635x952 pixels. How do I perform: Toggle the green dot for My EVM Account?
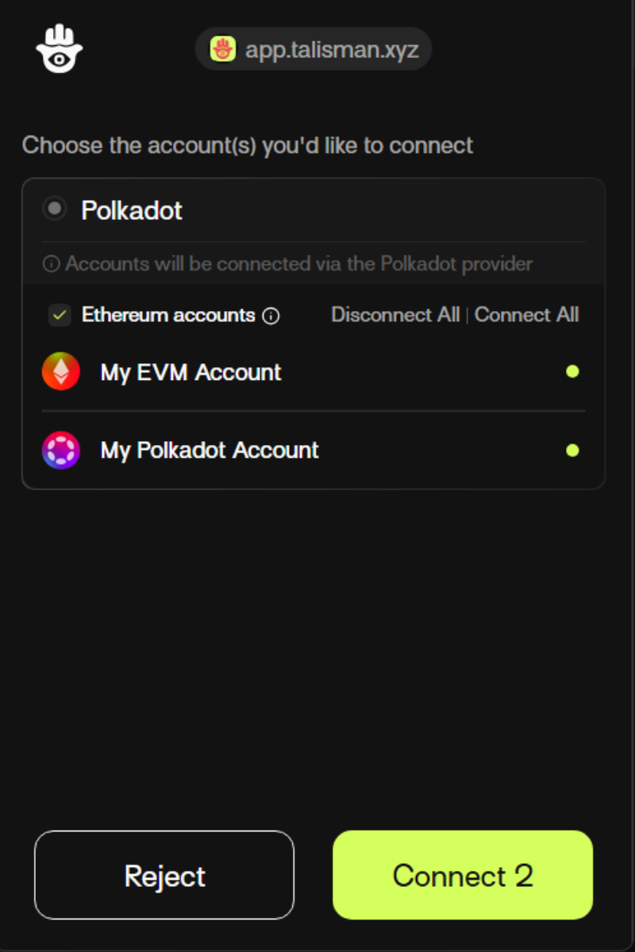coord(572,371)
